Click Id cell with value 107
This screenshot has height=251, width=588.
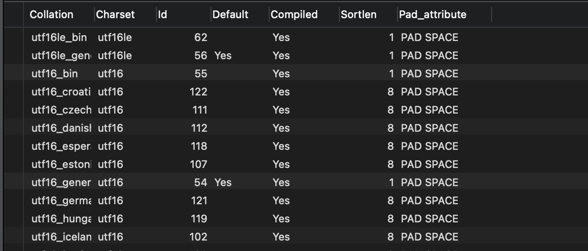click(198, 164)
